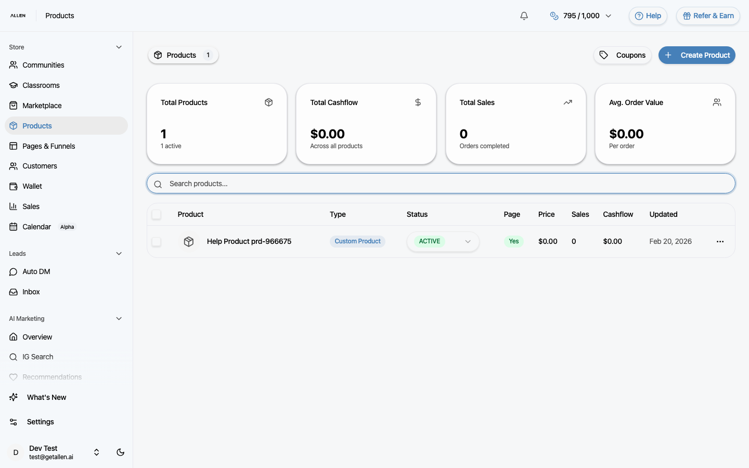The image size is (749, 468).
Task: Open the credits dropdown showing 795/1,000
Action: [x=581, y=16]
